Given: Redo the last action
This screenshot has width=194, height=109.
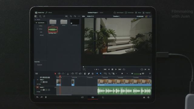Looking at the screenshot, I should 42,97.
